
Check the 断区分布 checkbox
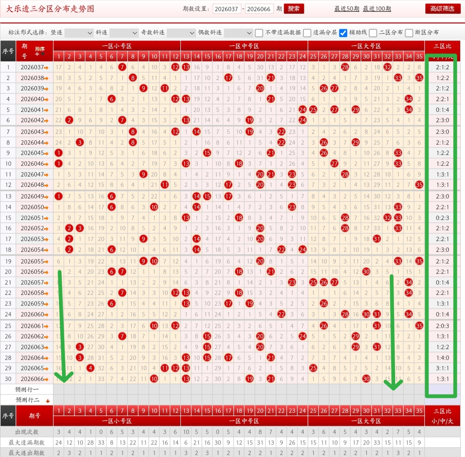coord(409,33)
